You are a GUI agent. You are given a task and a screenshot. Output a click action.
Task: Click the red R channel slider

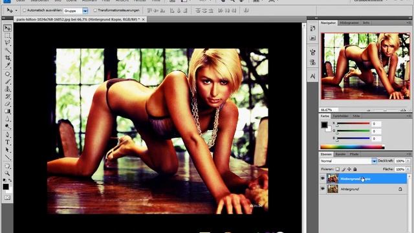coord(353,124)
